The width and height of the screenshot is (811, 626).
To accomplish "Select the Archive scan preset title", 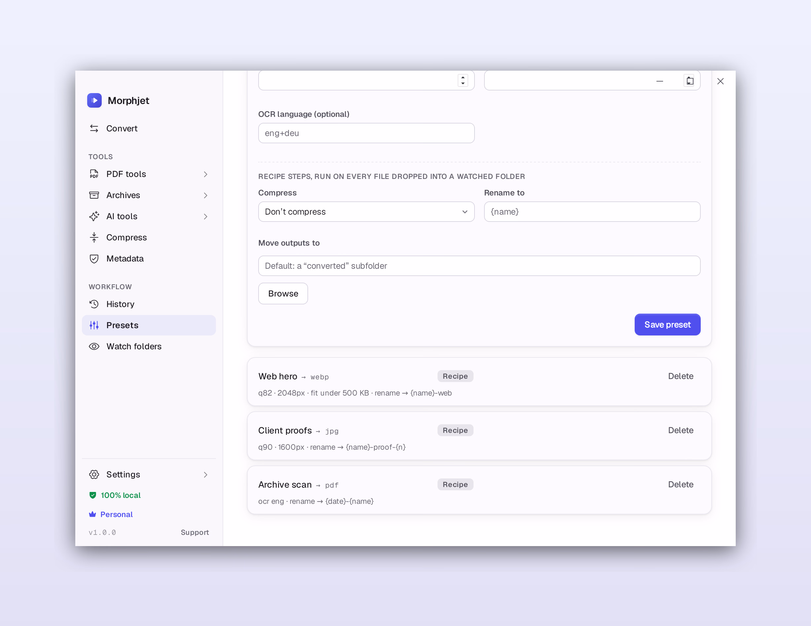I will click(x=285, y=485).
